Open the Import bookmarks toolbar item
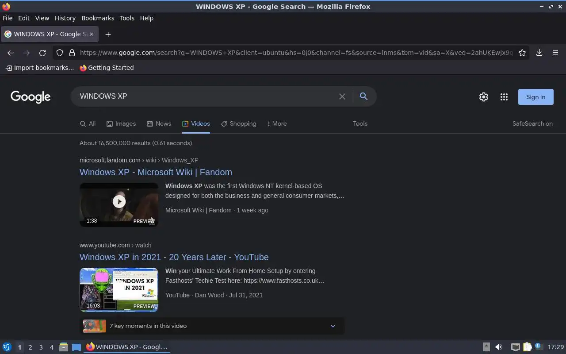This screenshot has width=566, height=354. click(39, 68)
